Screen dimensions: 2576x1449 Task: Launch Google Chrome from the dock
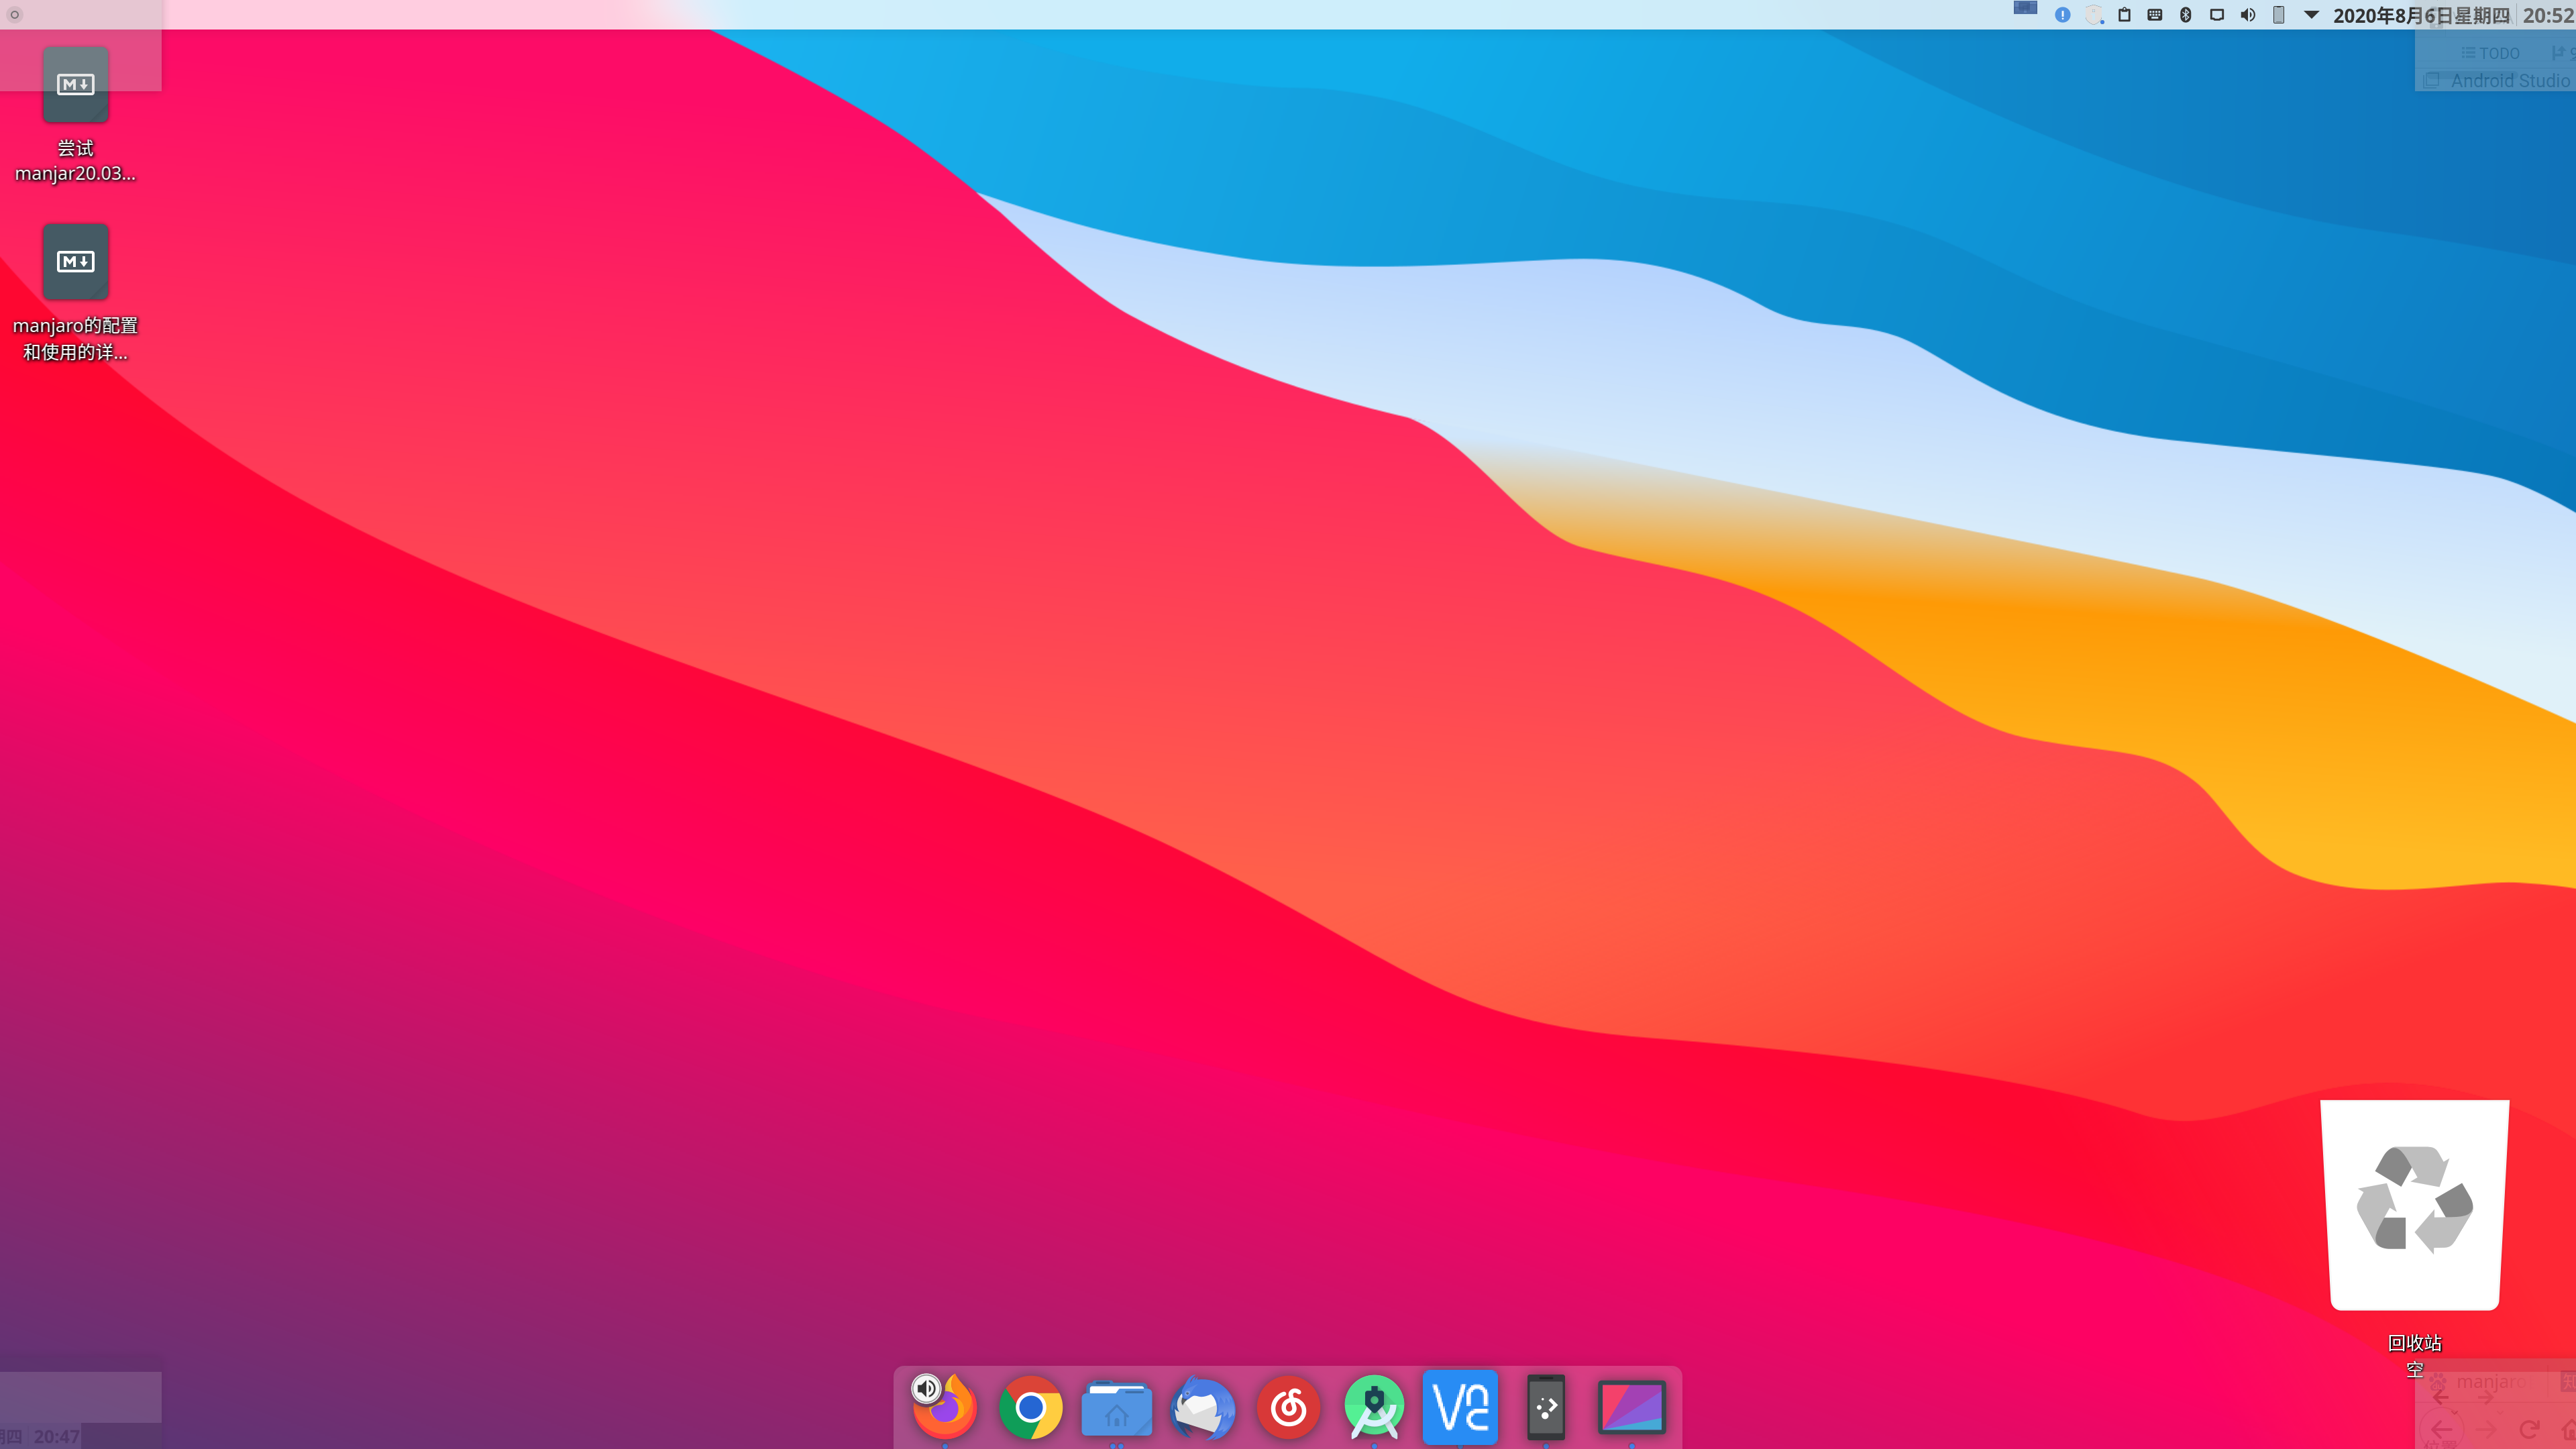point(1031,1410)
